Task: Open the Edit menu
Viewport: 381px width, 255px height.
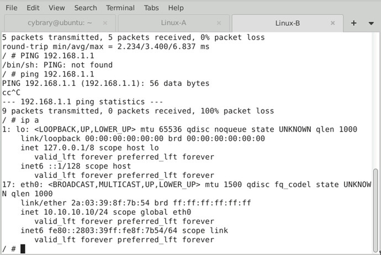Action: (x=33, y=8)
